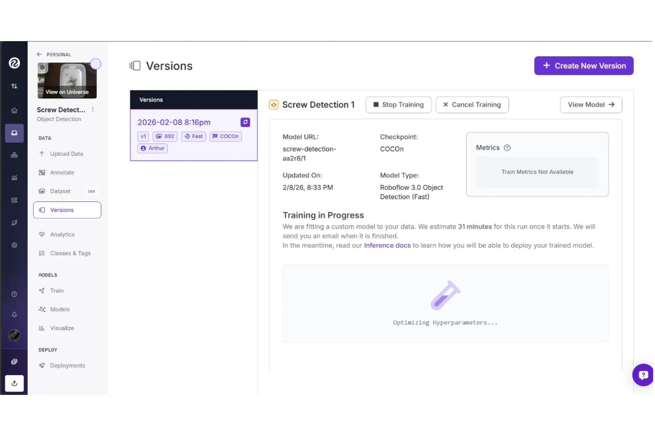
Task: Click the Create New Version button
Action: [x=584, y=65]
